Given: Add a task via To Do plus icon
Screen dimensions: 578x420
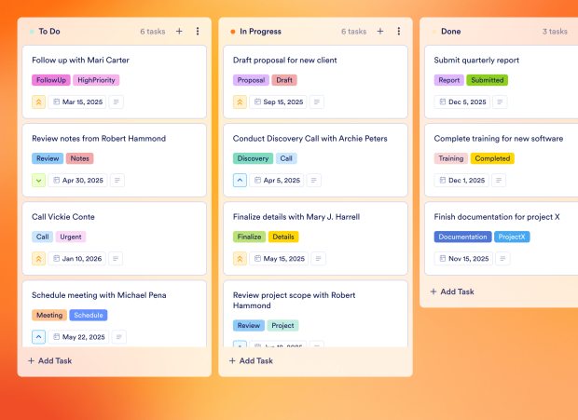Looking at the screenshot, I should click(x=179, y=32).
